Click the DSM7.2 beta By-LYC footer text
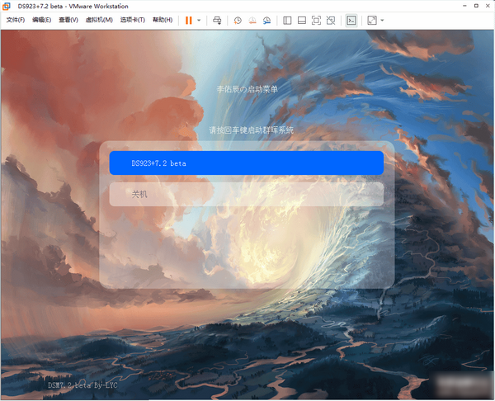Viewport: 495px width, 401px height. 82,385
